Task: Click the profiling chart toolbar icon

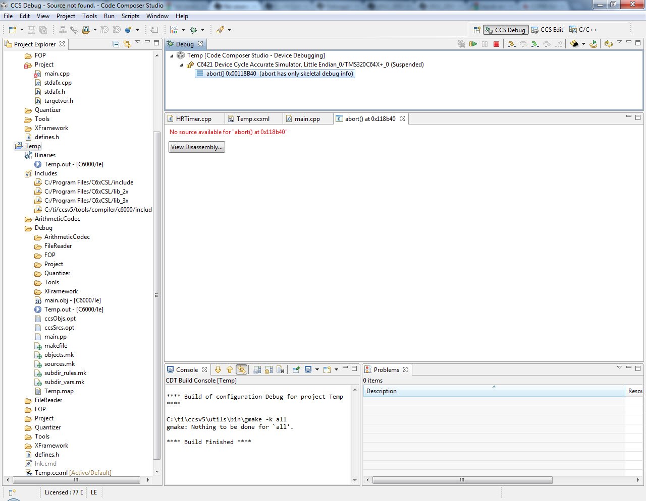Action: tap(174, 30)
